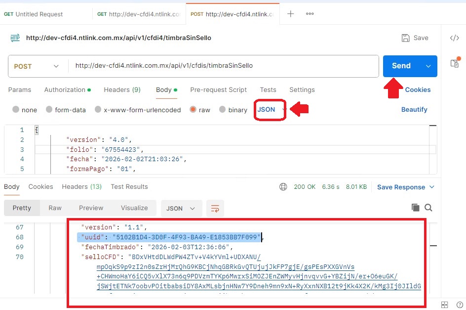Open the request info icon in right sidebar
The height and width of the screenshot is (310, 466).
(455, 62)
